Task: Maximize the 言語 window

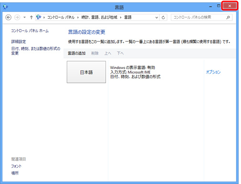Action: click(219, 6)
